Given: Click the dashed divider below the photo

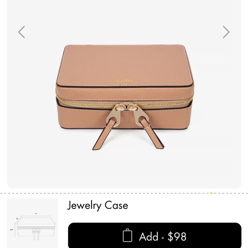Looking at the screenshot, I should point(124,193).
